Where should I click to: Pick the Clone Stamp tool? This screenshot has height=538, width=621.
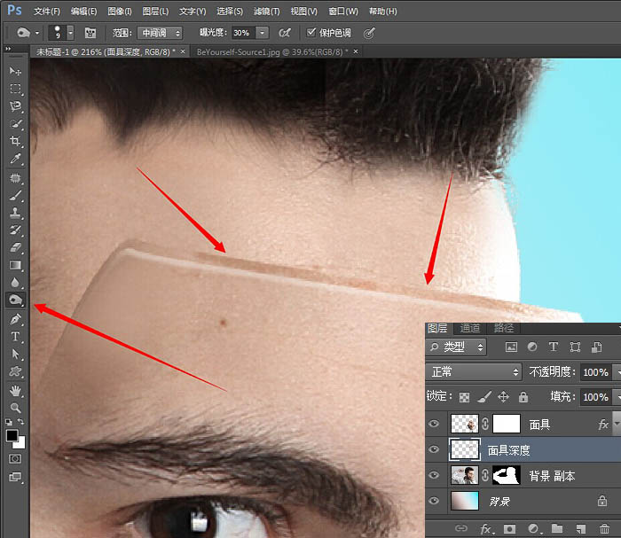tap(15, 213)
